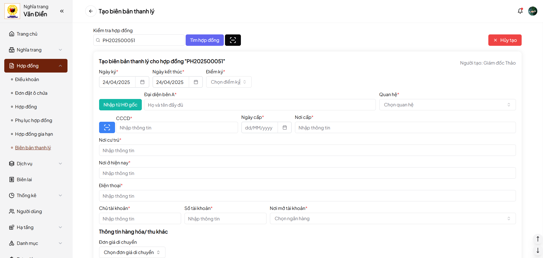543x258 pixels.
Task: Open the Ngày ký calendar picker
Action: coord(142,82)
